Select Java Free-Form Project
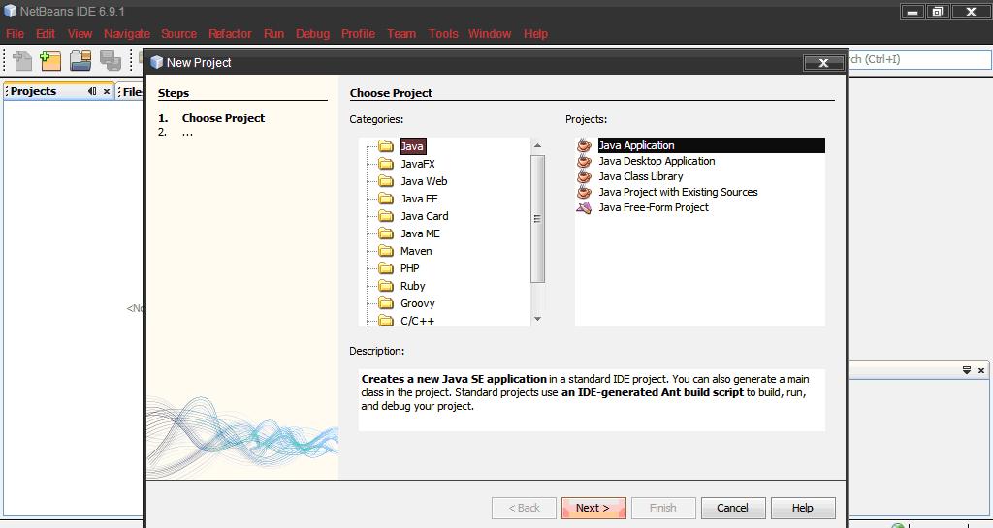 [x=654, y=207]
